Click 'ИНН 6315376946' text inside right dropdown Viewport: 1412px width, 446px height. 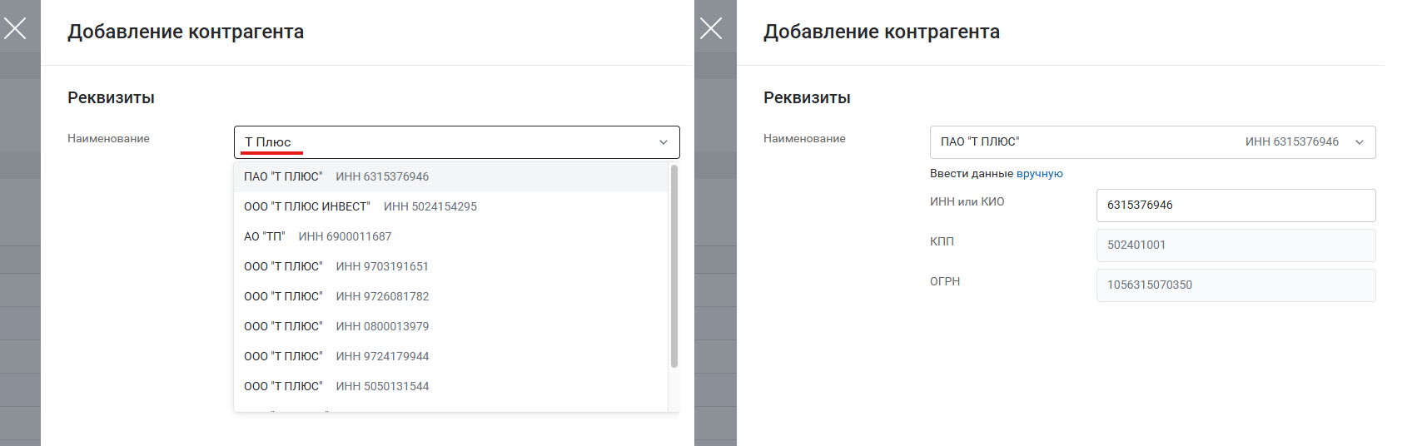coord(1292,142)
